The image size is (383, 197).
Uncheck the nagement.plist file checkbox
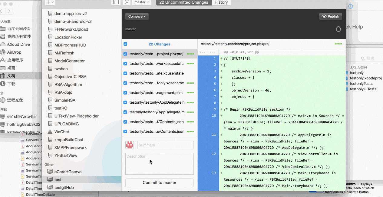(125, 93)
